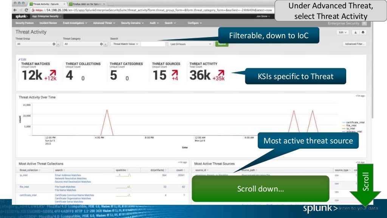Click the Threat Collections value 4
This screenshot has height=218, width=387.
pos(70,75)
